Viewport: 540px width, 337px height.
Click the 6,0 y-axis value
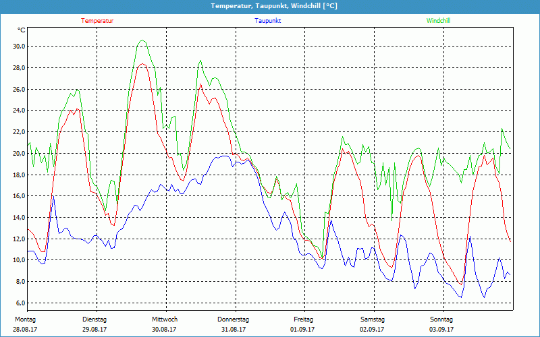[20, 303]
